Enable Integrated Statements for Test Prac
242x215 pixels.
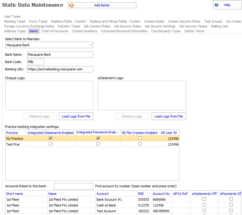(x=51, y=144)
